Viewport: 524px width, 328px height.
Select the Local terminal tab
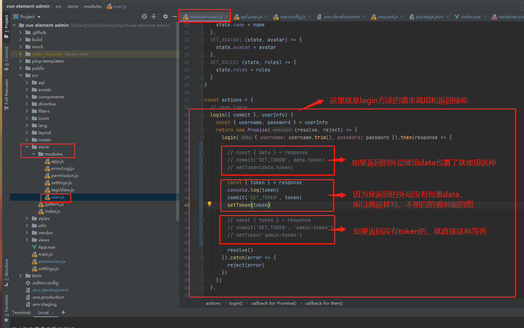[43, 313]
